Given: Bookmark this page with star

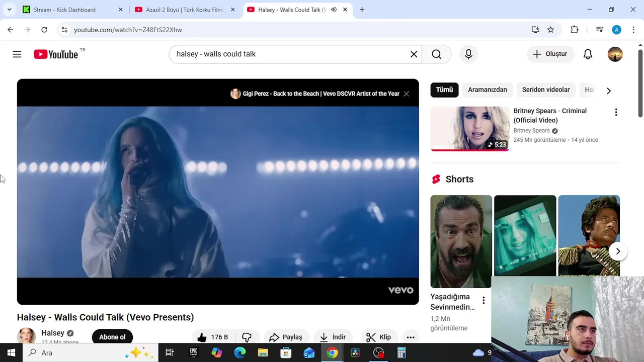Looking at the screenshot, I should point(550,30).
